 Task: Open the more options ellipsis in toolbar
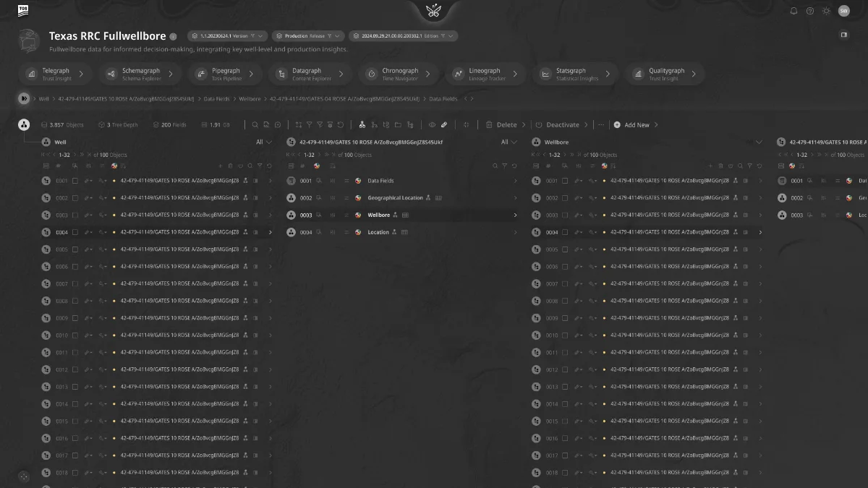click(x=600, y=125)
